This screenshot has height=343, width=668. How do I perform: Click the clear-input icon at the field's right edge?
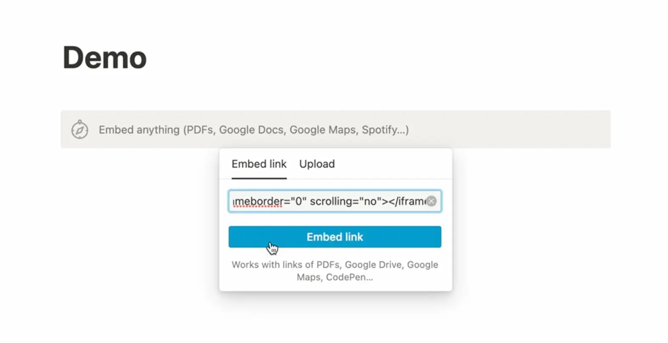431,201
